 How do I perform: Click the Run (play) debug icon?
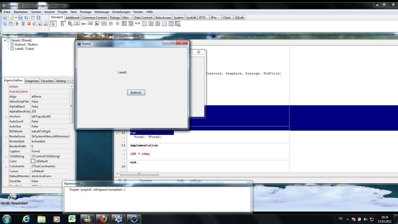(17, 24)
